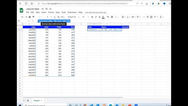
Task: Open the File menu
Action: click(x=27, y=12)
